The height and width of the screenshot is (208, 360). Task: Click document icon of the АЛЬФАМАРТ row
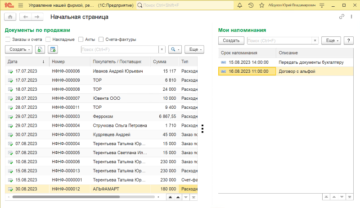[10, 189]
